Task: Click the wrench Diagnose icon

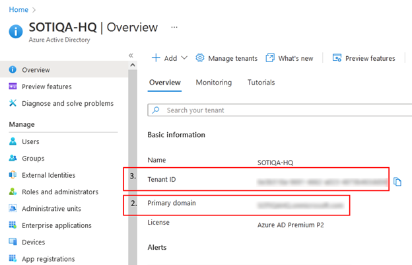Action: coord(13,103)
